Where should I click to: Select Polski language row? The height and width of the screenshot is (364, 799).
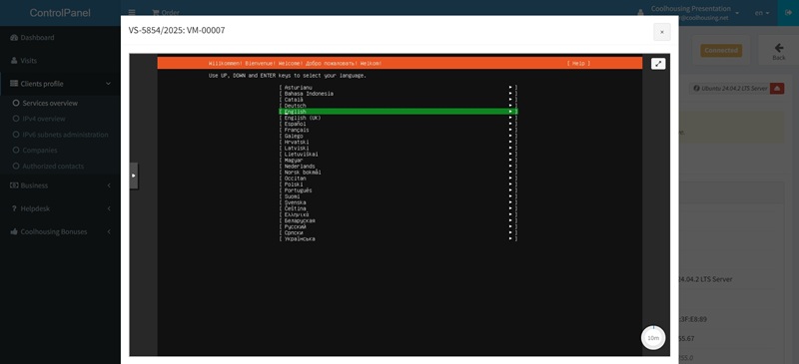click(398, 184)
